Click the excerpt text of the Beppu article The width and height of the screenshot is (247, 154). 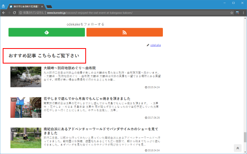[102, 76]
